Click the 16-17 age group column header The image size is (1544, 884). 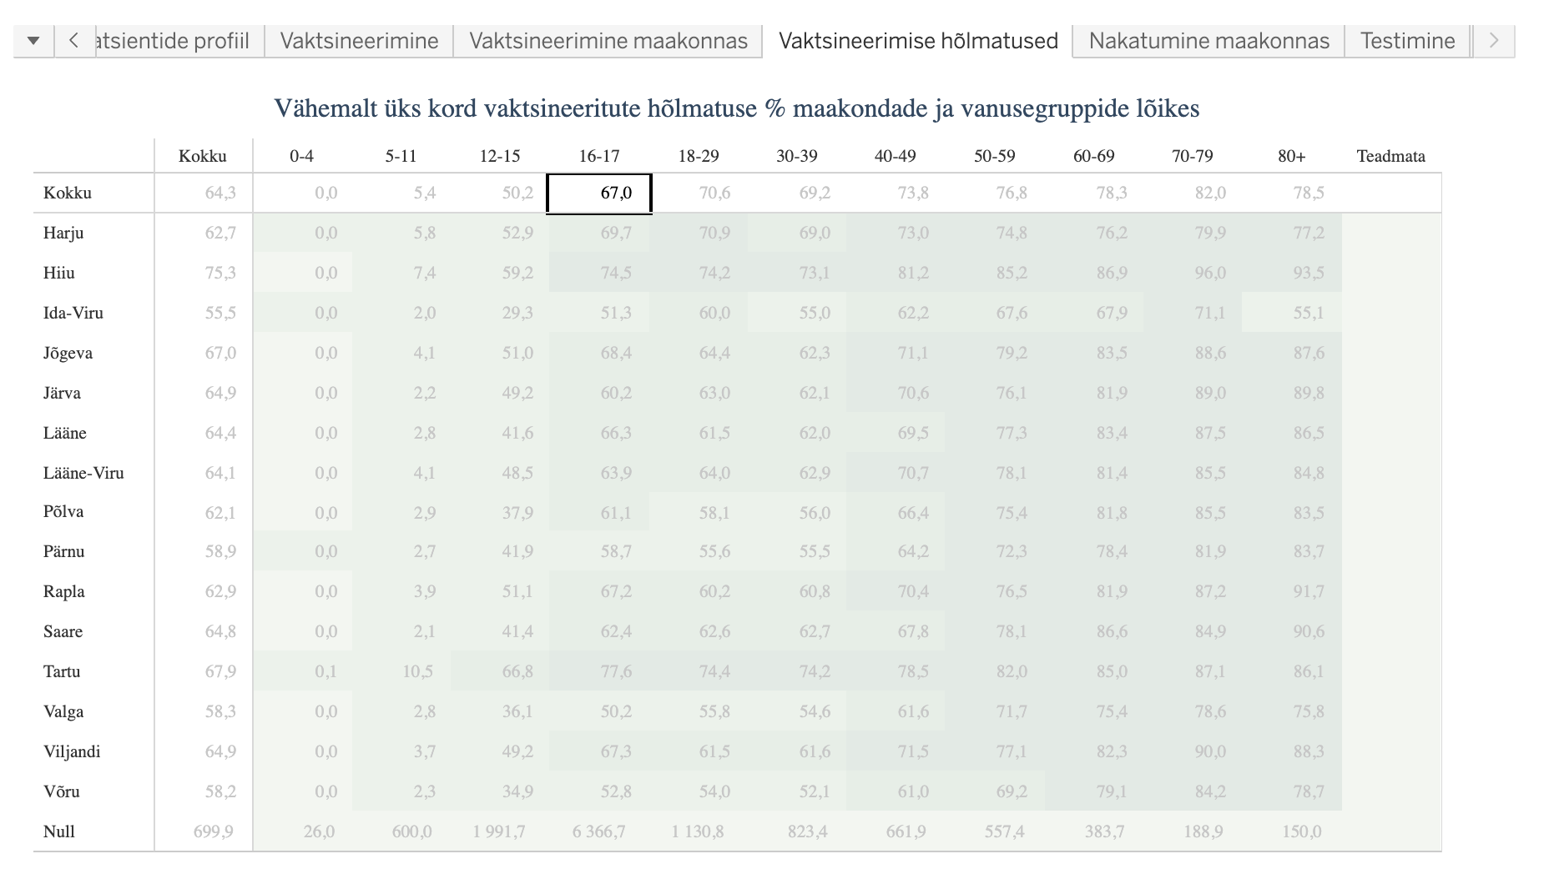pyautogui.click(x=599, y=156)
